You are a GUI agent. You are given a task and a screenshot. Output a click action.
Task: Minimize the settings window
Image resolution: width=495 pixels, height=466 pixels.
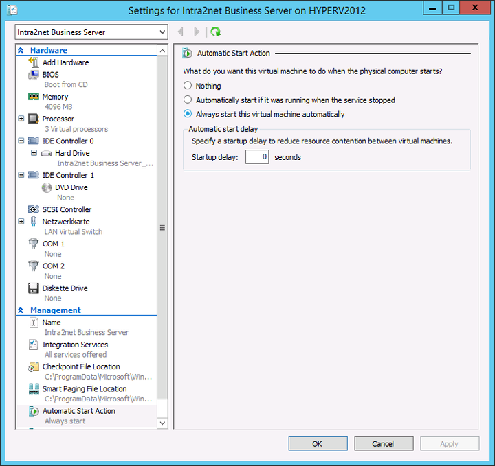(433, 8)
